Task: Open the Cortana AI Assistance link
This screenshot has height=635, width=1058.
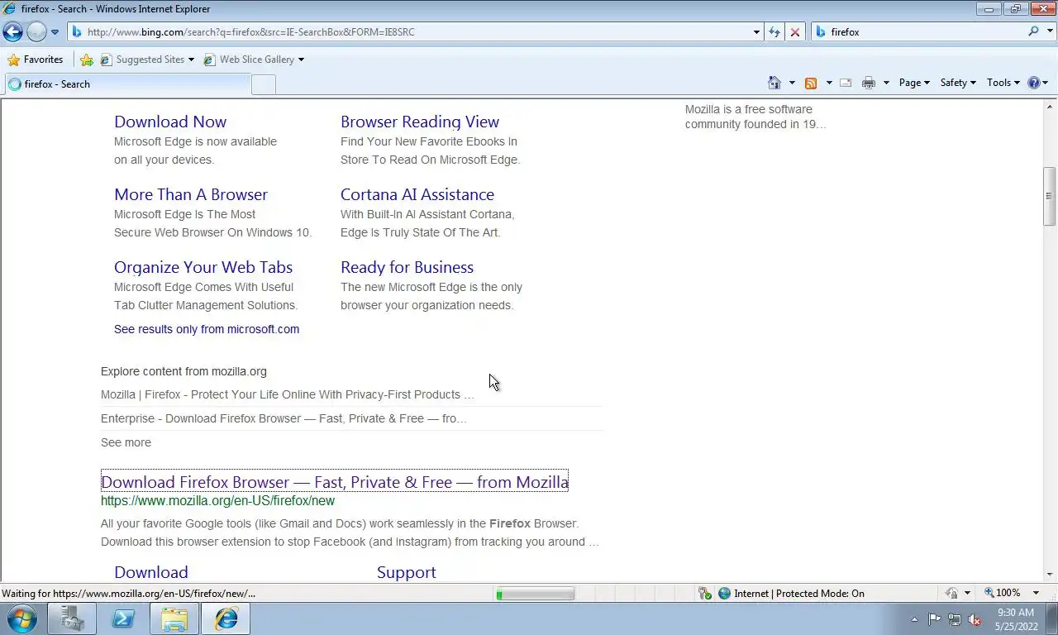Action: click(x=417, y=194)
